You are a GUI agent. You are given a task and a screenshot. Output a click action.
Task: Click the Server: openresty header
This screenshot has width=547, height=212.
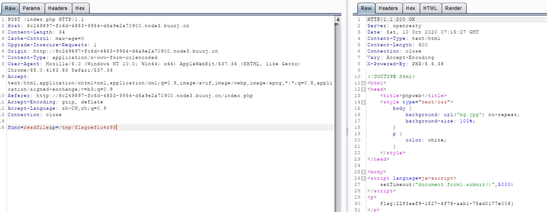[394, 26]
